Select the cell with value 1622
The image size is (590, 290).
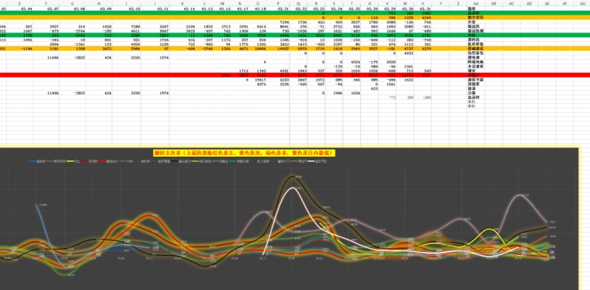click(x=409, y=80)
